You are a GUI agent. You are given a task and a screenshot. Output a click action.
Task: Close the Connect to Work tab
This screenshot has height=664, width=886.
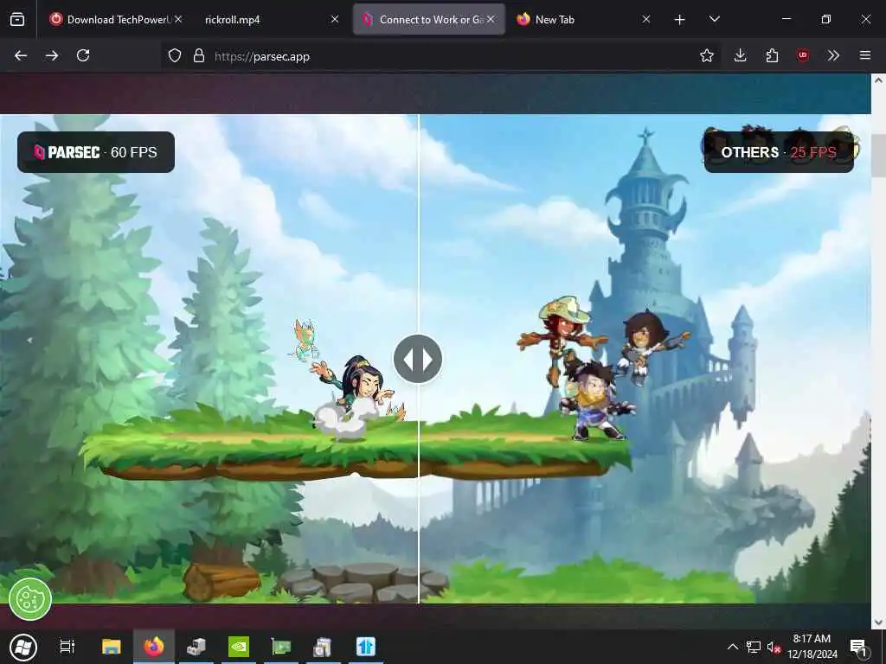pos(491,19)
